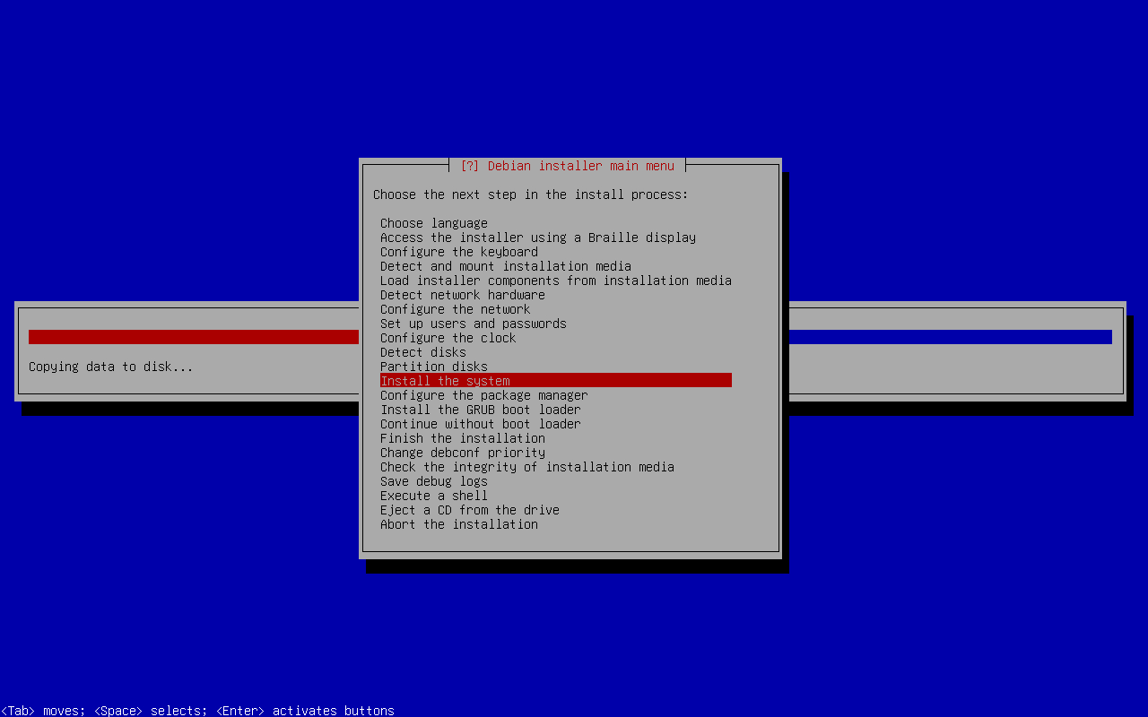The height and width of the screenshot is (717, 1148).
Task: Choose Detect and mount installation media
Action: [x=505, y=266]
